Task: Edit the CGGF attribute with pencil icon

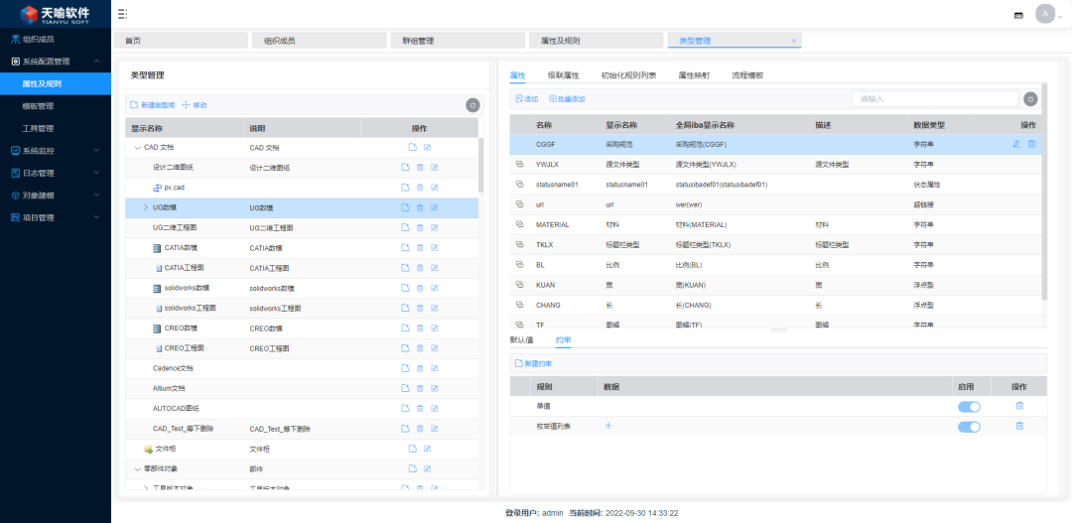Action: (1016, 144)
